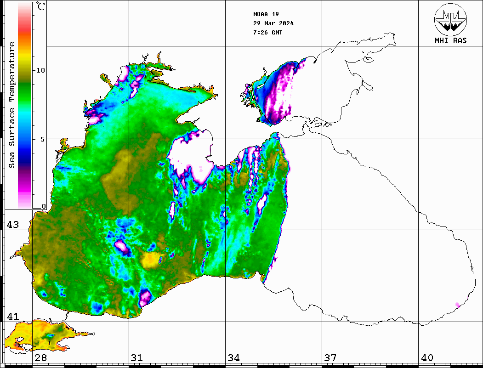Click the '29 Mar 2024' date text
This screenshot has height=368, width=483.
pyautogui.click(x=273, y=23)
